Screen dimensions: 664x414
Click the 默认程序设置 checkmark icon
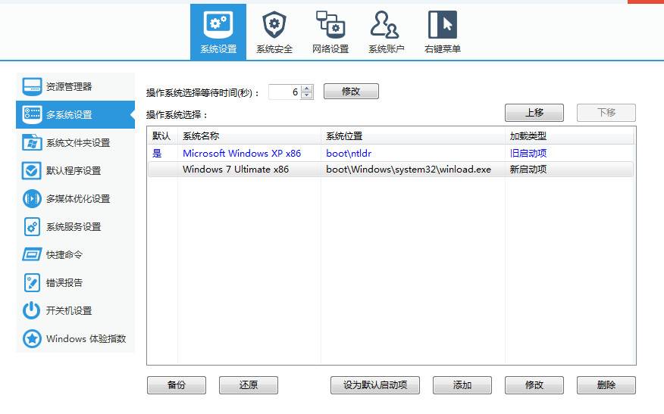pyautogui.click(x=32, y=170)
